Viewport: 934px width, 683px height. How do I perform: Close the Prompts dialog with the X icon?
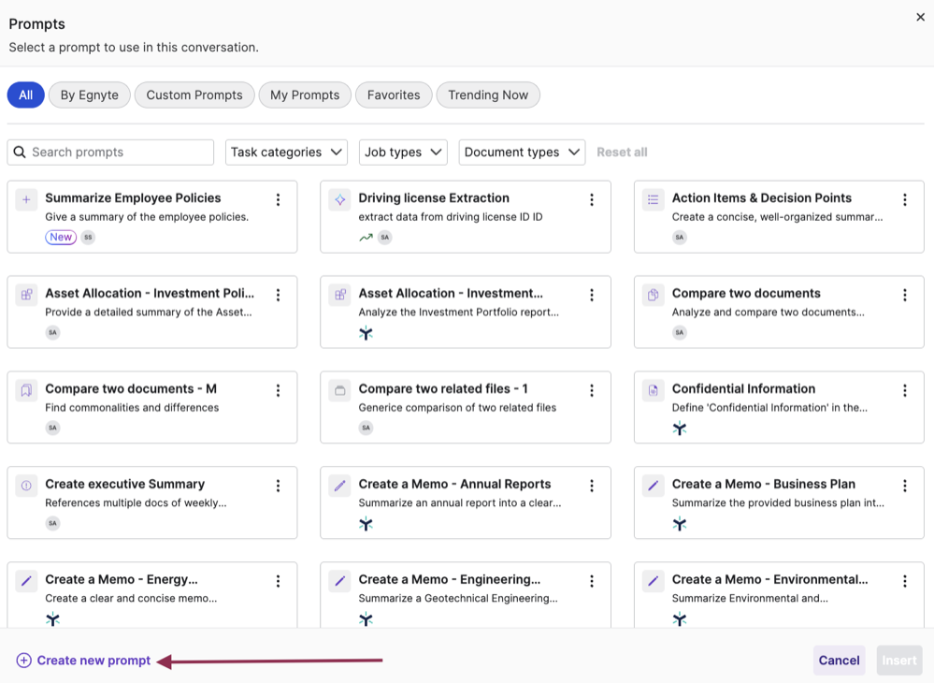coord(920,17)
